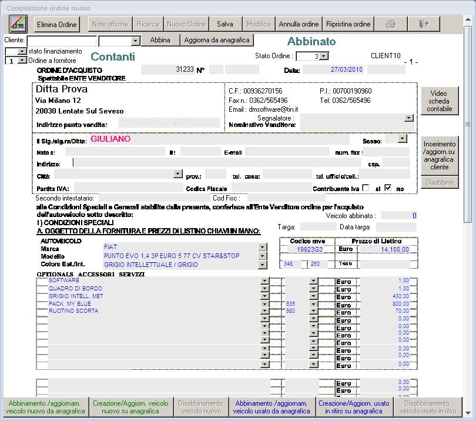This screenshot has width=476, height=421.
Task: Click the Indirizzo address field
Action: point(217,163)
